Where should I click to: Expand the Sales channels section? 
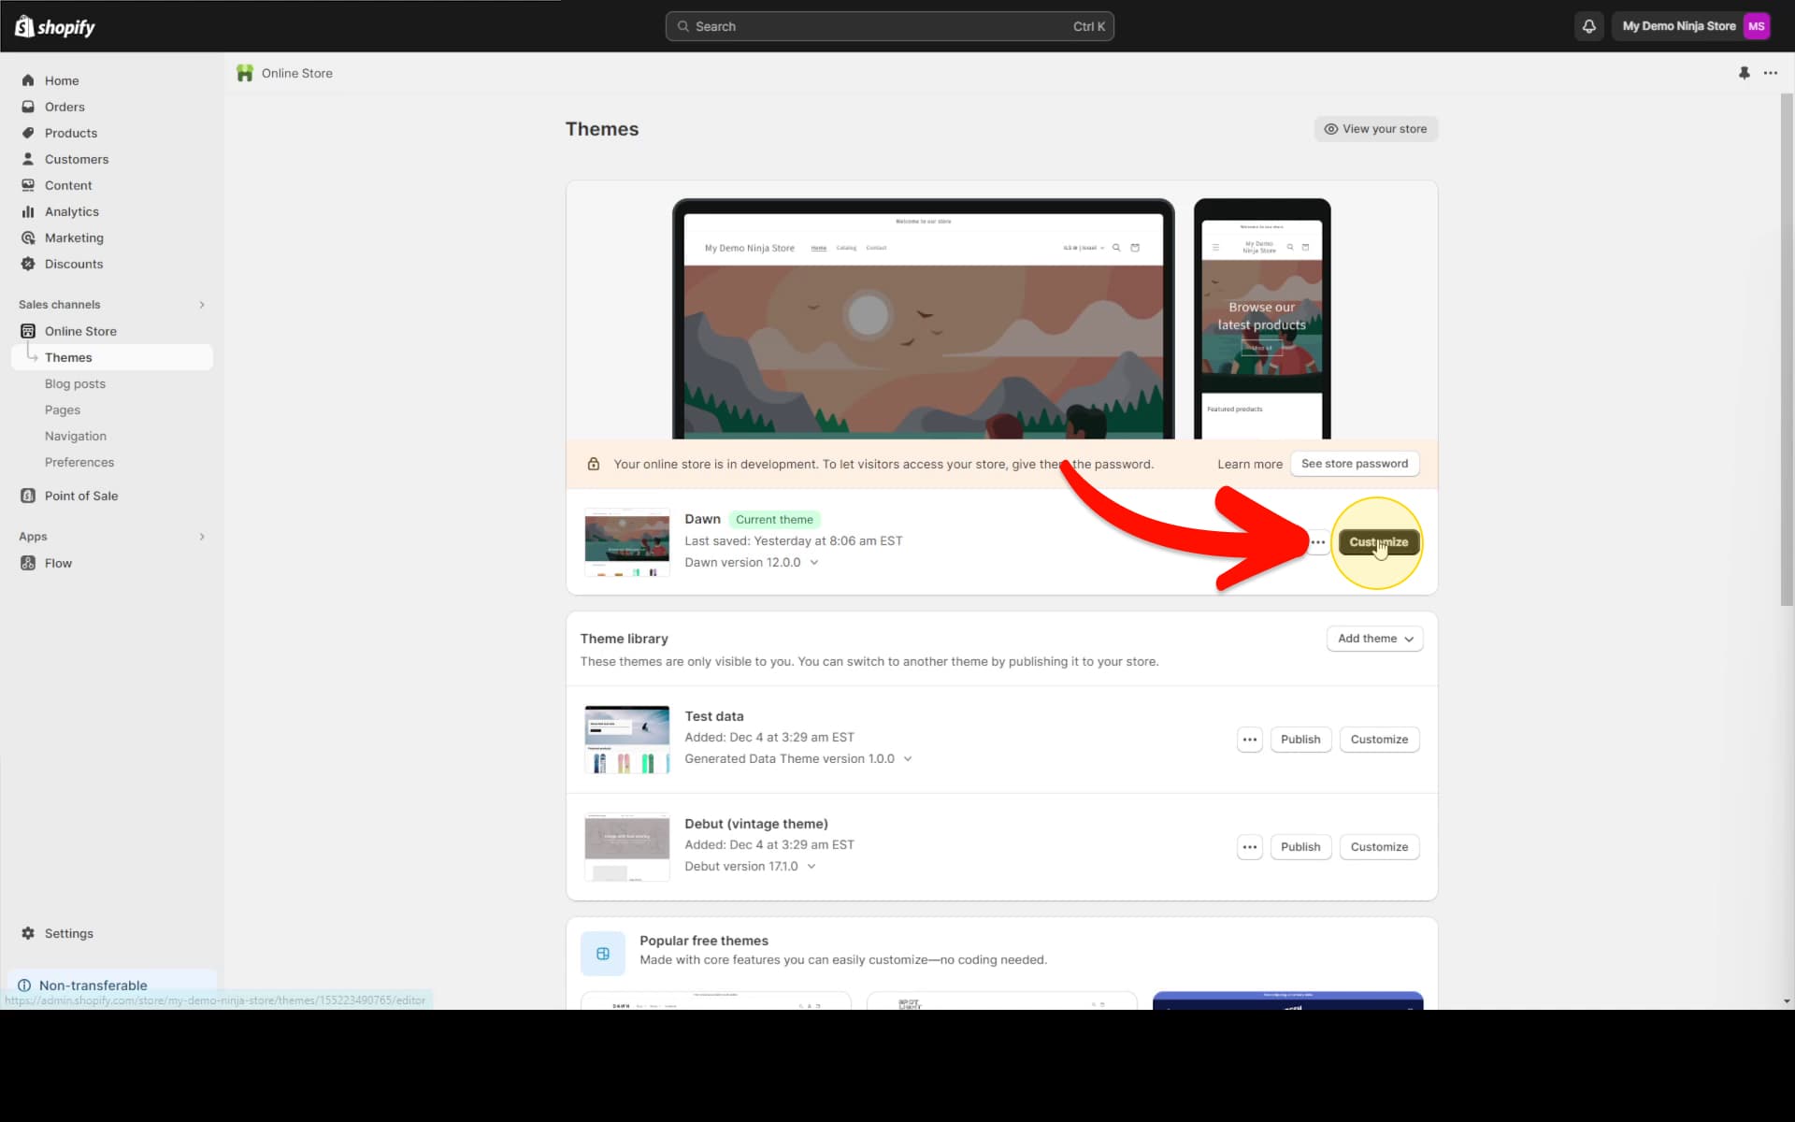[x=202, y=305]
